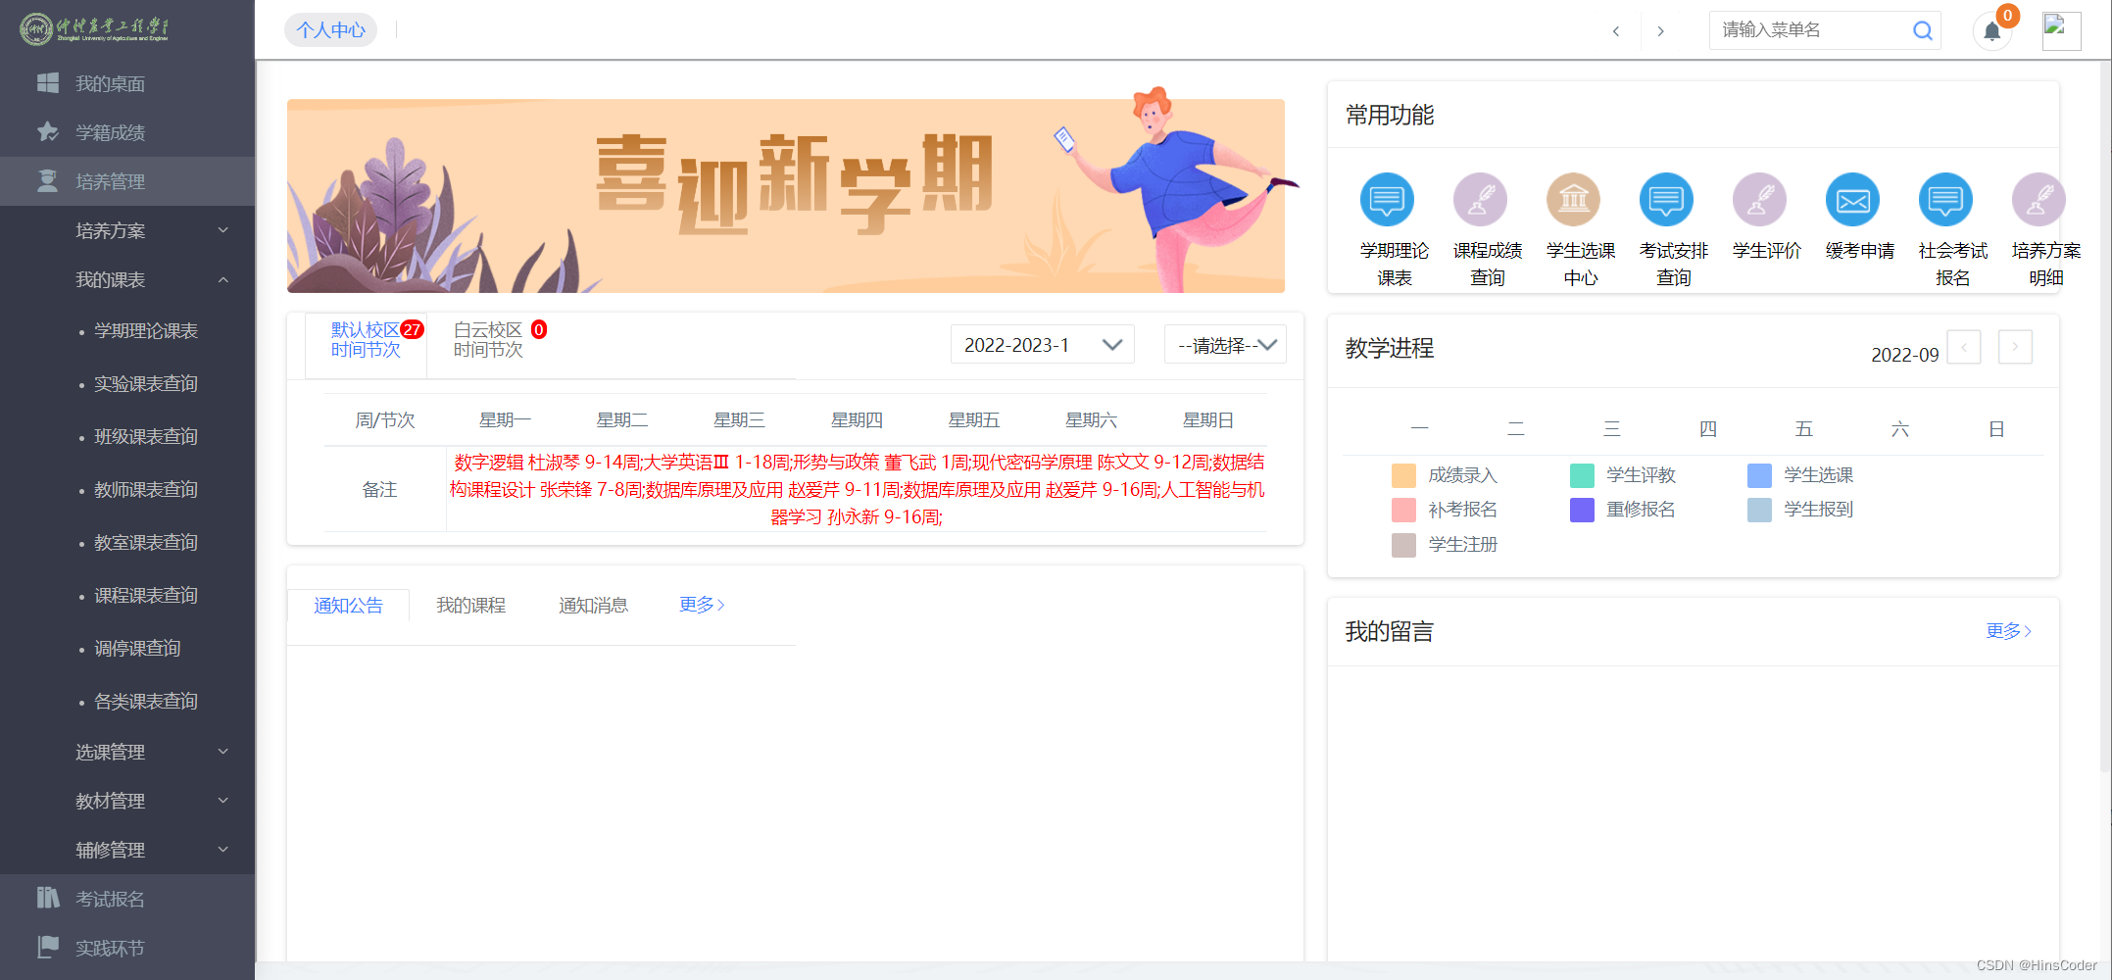Click the 补考报名 pink legend swatch
This screenshot has width=2112, height=980.
(x=1403, y=510)
